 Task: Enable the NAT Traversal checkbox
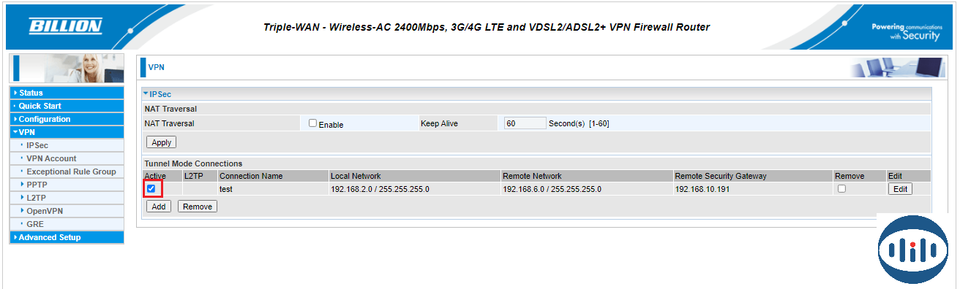click(312, 123)
